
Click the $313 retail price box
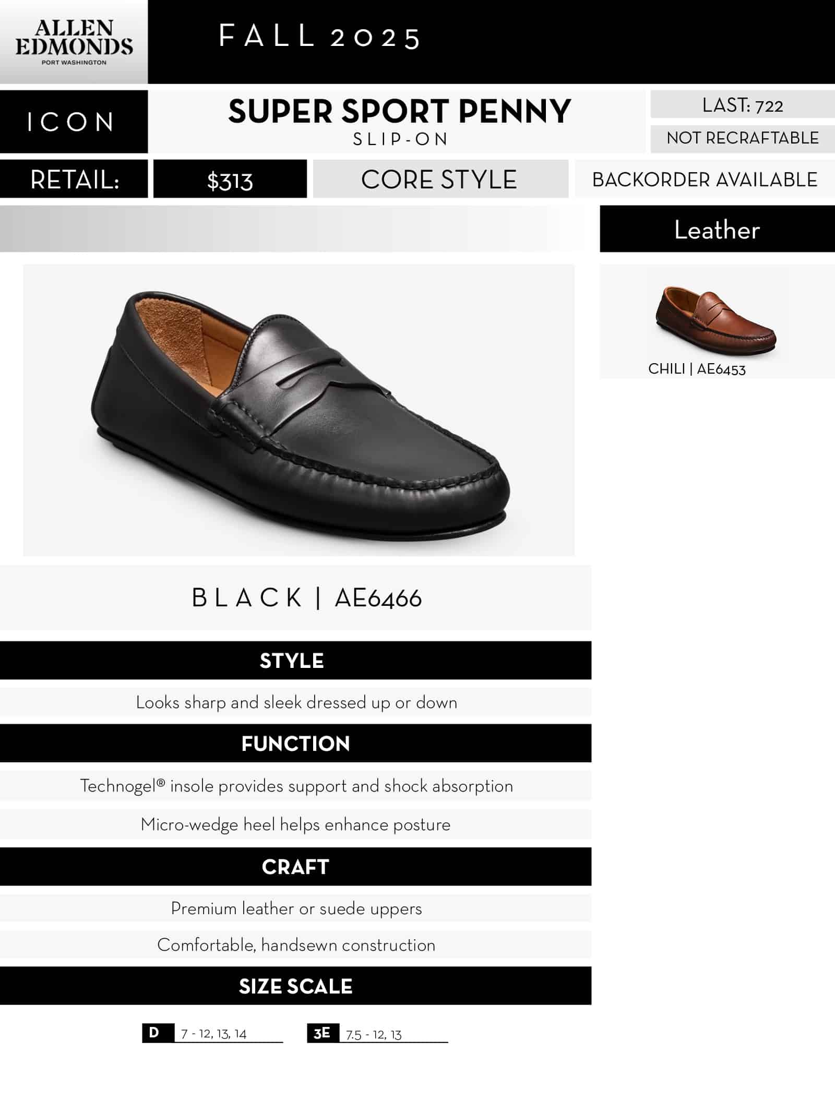[230, 180]
